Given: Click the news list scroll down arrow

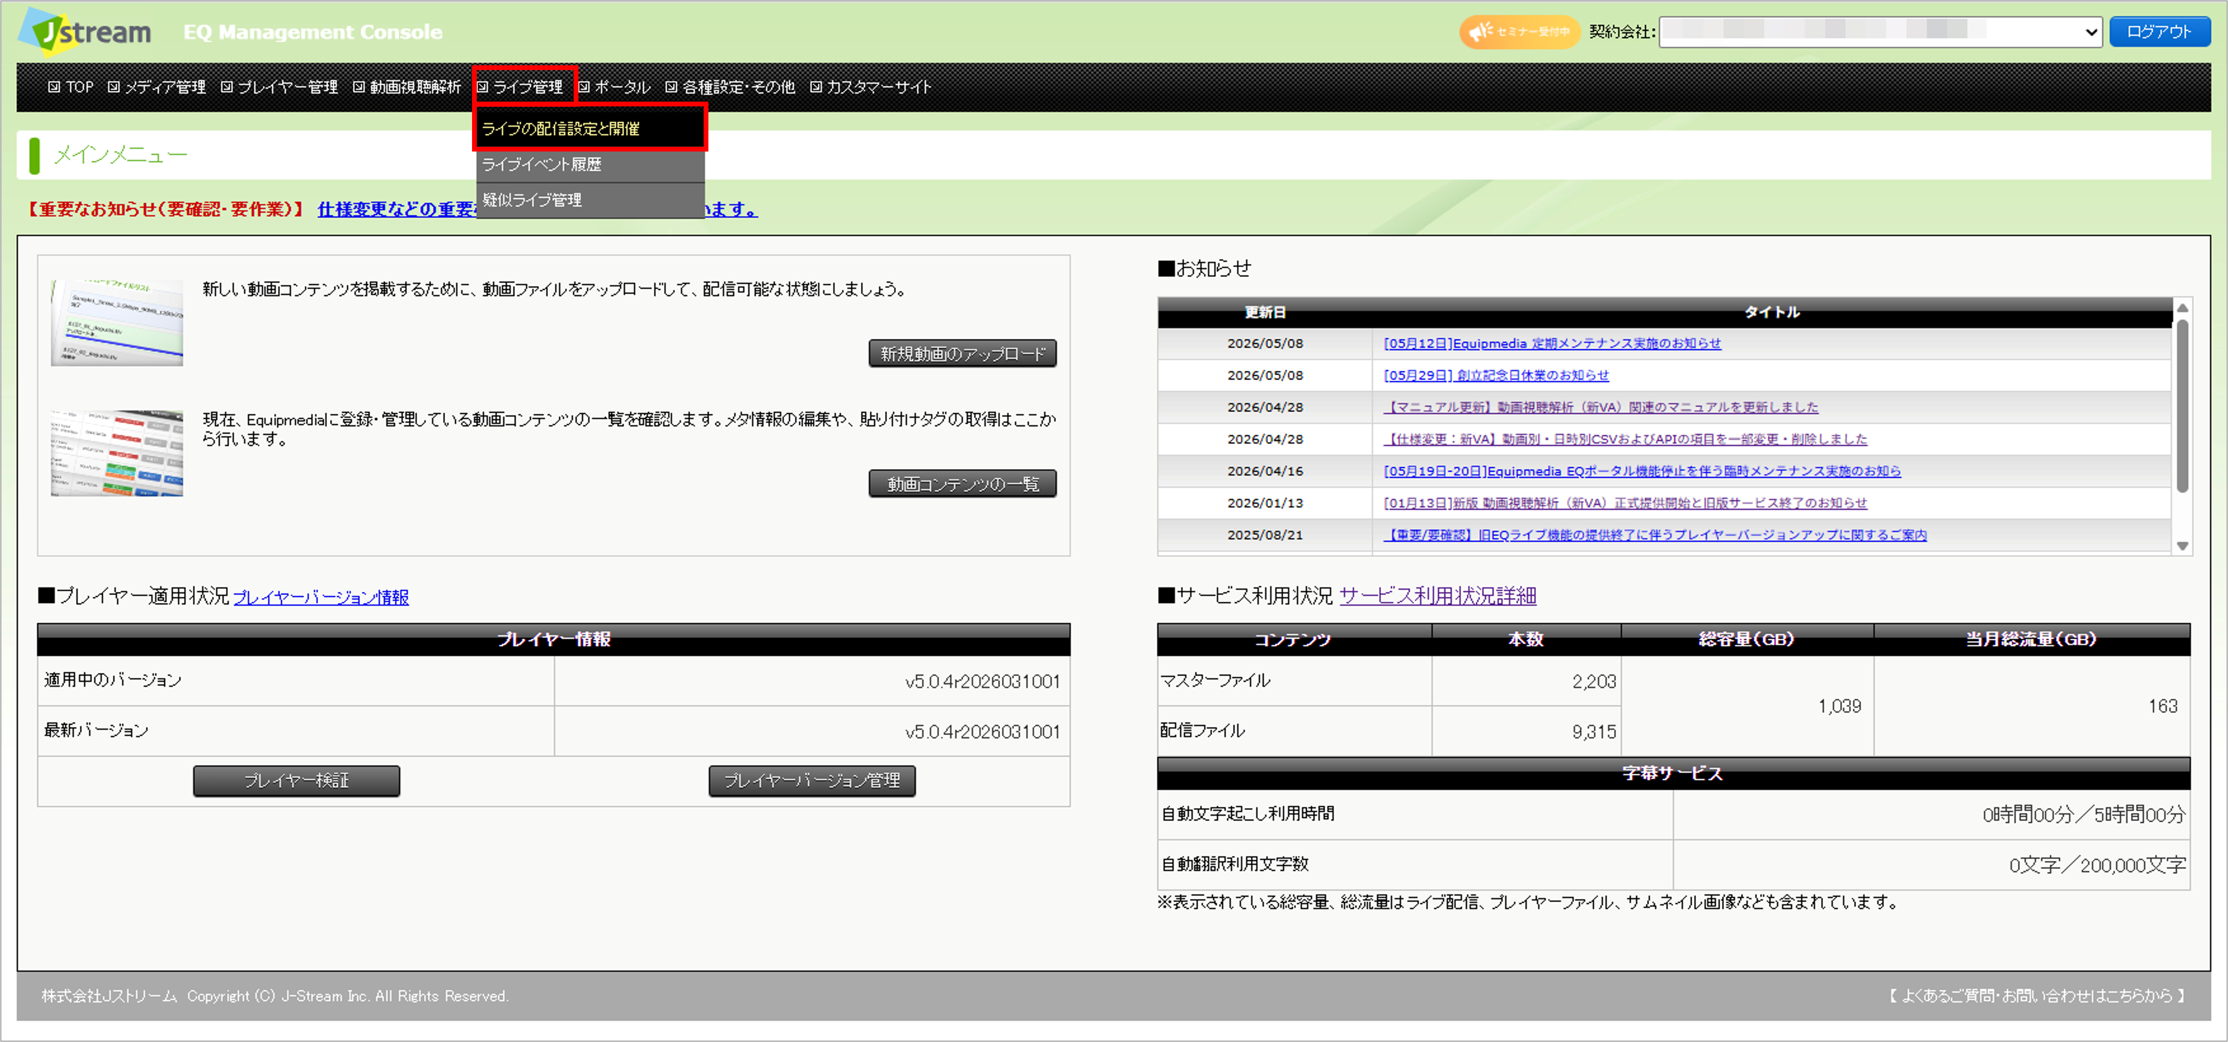Looking at the screenshot, I should (2182, 547).
